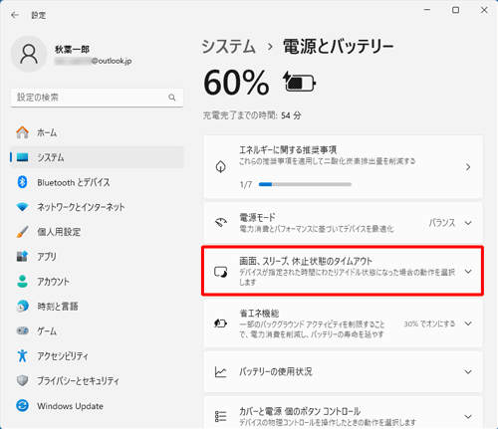Viewport: 498px width, 429px height.
Task: Minimize the 設定 window
Action: [427, 10]
